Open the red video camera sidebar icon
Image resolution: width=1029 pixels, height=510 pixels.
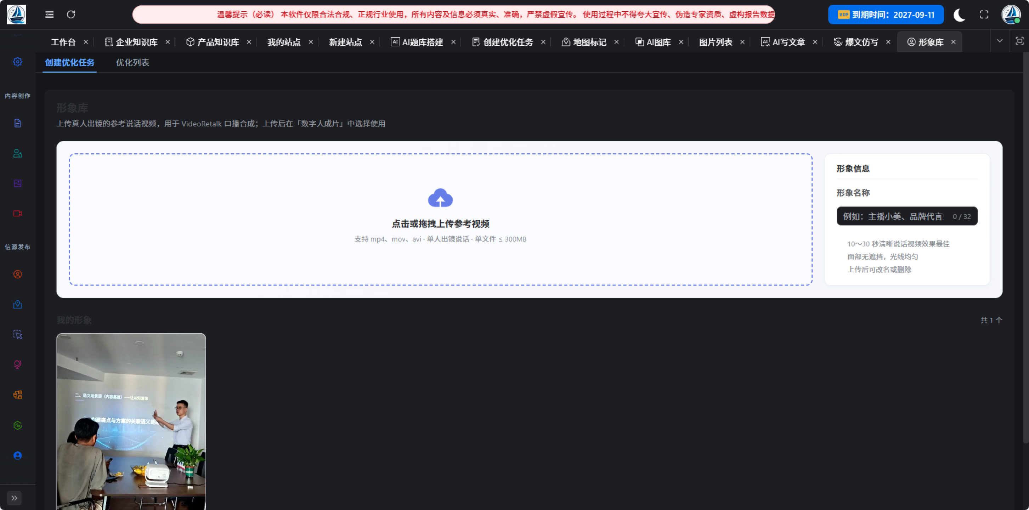18,214
